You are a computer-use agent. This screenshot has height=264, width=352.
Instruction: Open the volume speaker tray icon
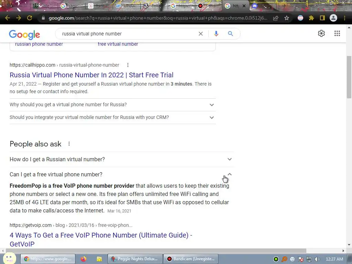tap(317, 259)
